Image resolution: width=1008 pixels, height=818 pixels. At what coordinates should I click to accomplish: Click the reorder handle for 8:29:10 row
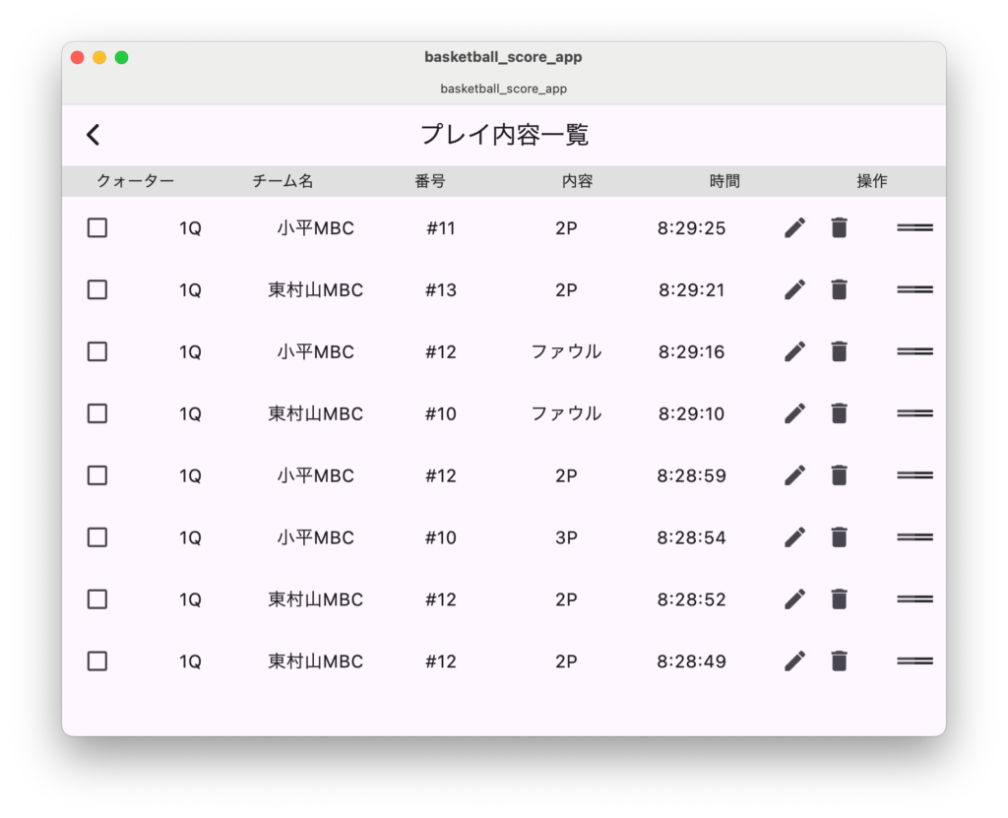(914, 413)
